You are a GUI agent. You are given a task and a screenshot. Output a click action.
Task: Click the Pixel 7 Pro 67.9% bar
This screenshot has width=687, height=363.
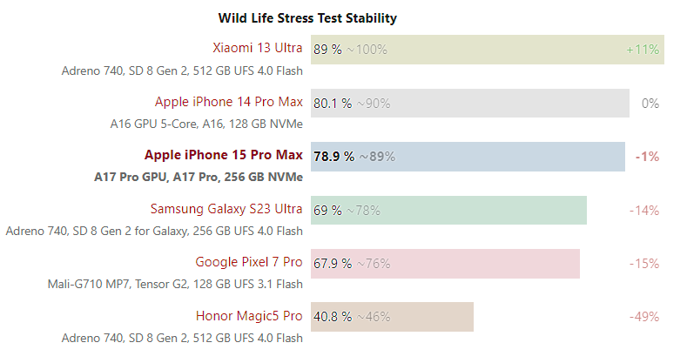pyautogui.click(x=445, y=264)
